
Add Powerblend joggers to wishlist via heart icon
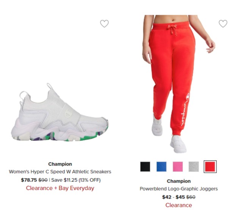click(x=223, y=24)
